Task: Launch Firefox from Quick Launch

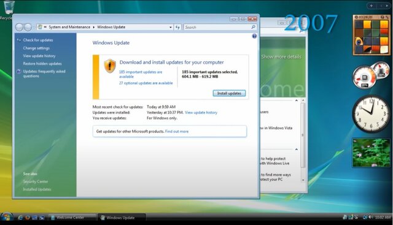Action: tap(27, 218)
